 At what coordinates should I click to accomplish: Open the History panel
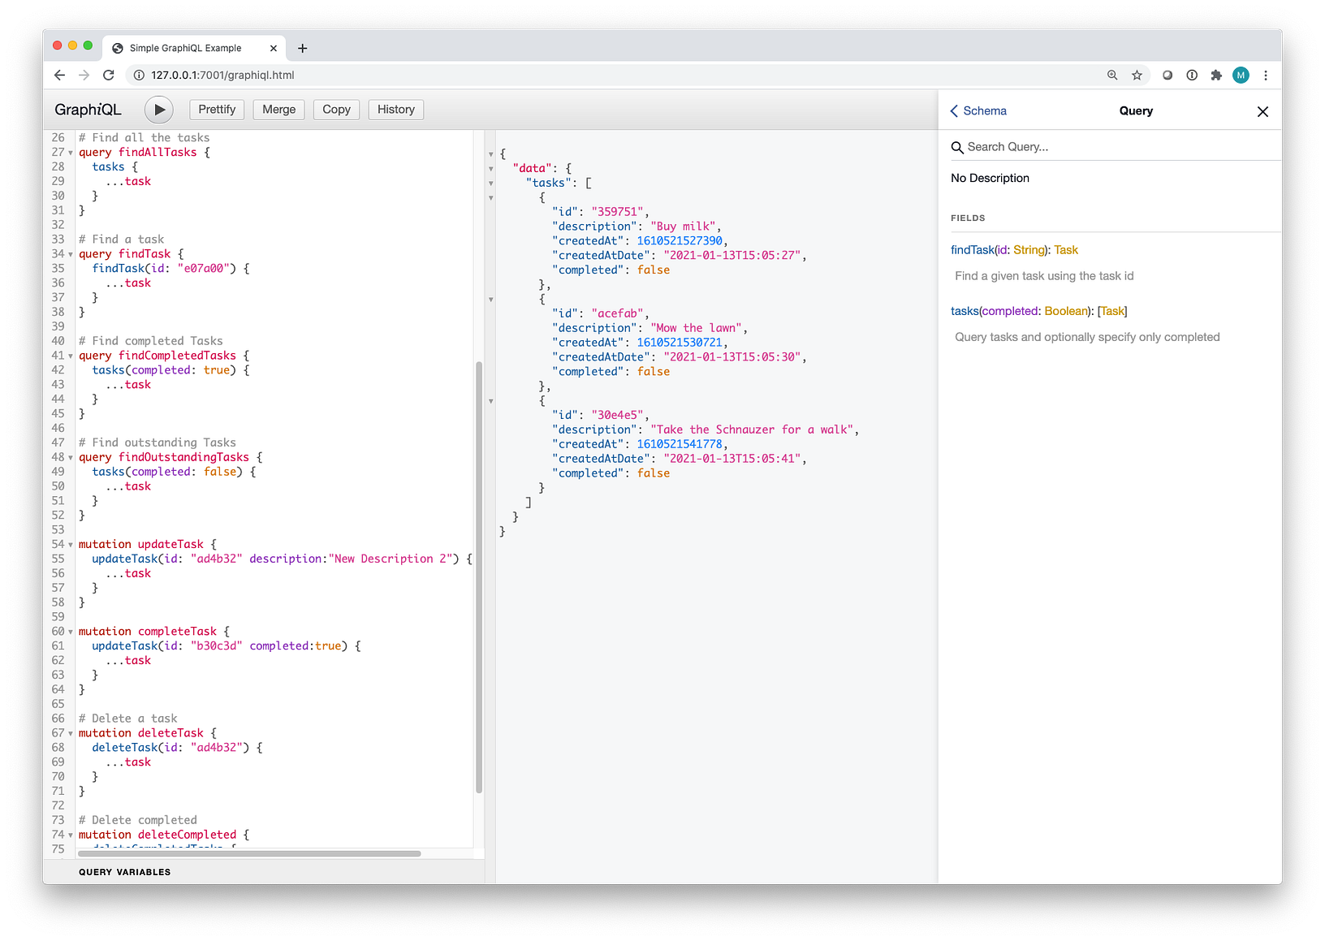pyautogui.click(x=396, y=110)
